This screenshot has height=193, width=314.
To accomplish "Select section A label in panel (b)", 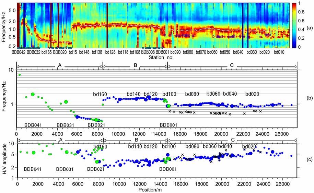I will point(60,65).
